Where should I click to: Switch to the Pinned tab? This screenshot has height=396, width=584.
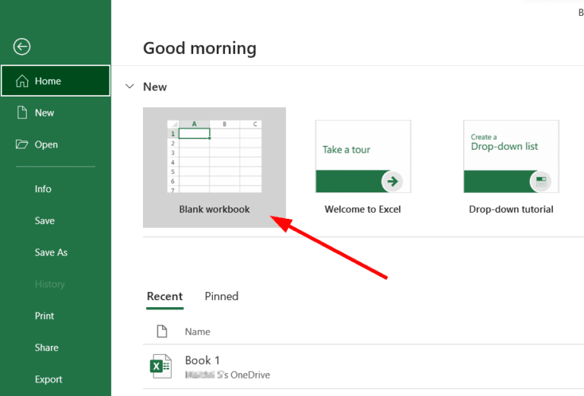(221, 296)
